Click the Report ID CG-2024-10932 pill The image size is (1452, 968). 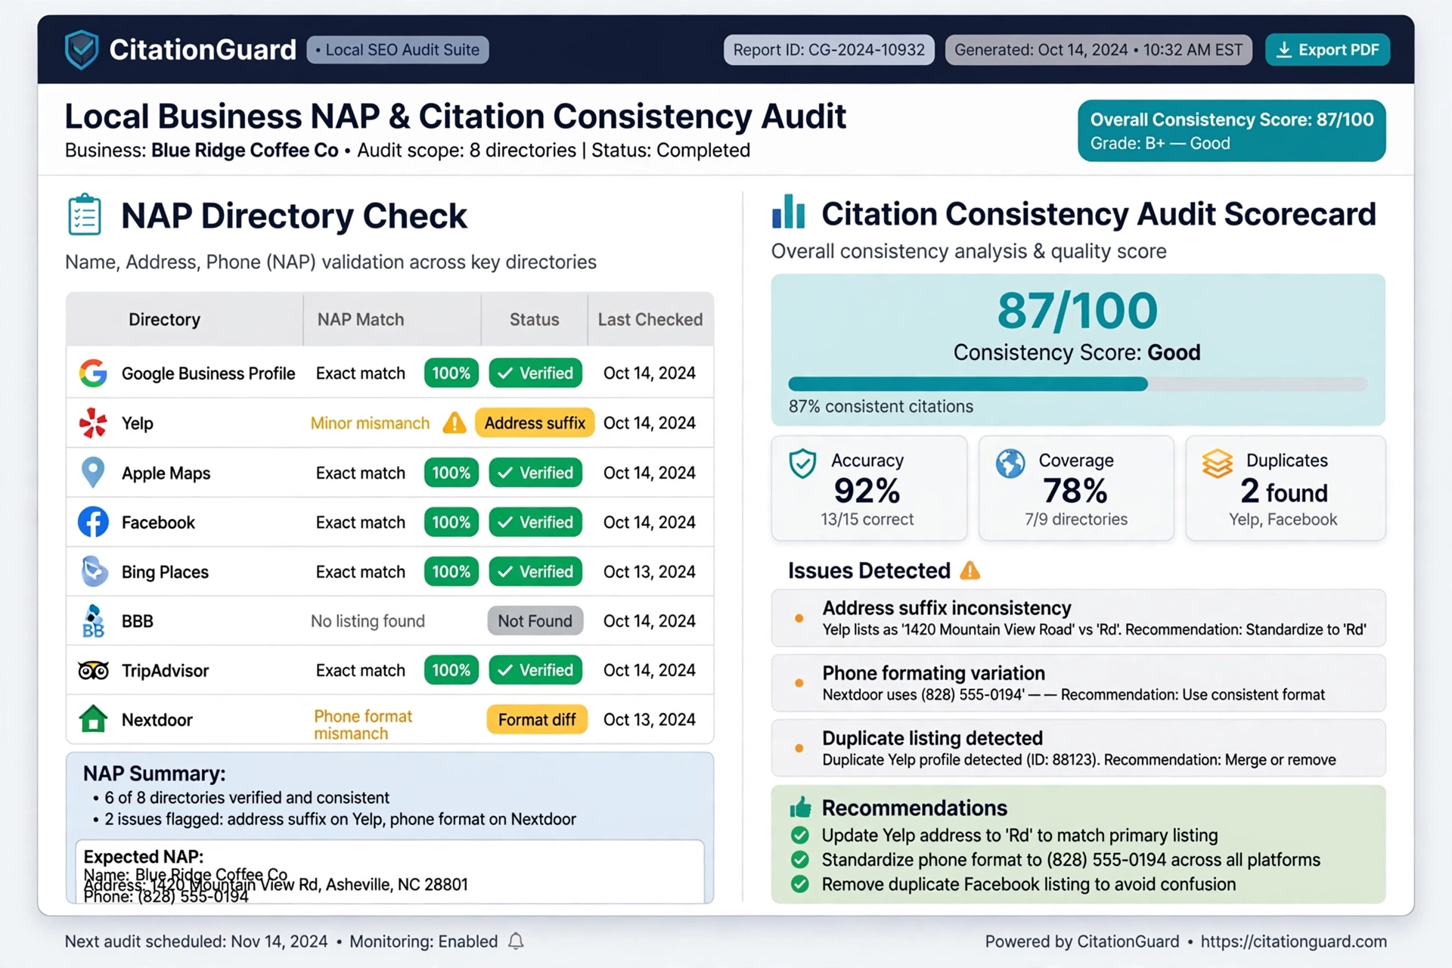pyautogui.click(x=829, y=50)
